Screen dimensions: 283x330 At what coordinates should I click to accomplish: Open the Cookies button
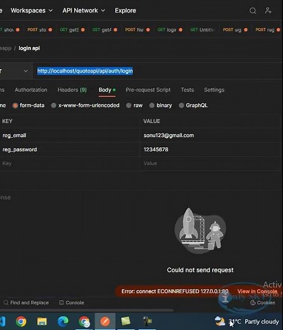pos(263,303)
